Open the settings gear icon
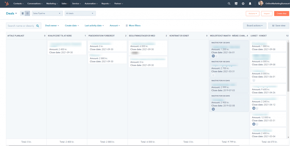 (x=243, y=3)
